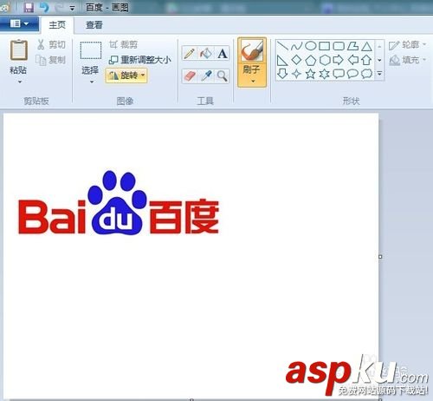
Task: Expand the 粘贴 dropdown arrow
Action: [x=20, y=82]
